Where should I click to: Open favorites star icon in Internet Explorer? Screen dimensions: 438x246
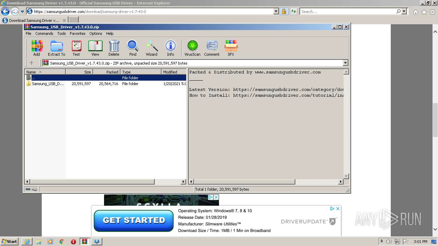(424, 12)
